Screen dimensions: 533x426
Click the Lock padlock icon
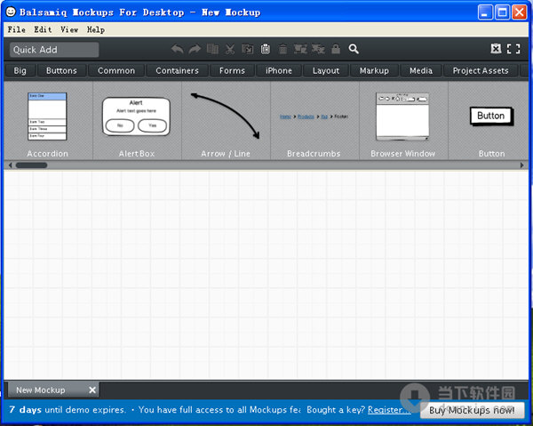click(336, 49)
